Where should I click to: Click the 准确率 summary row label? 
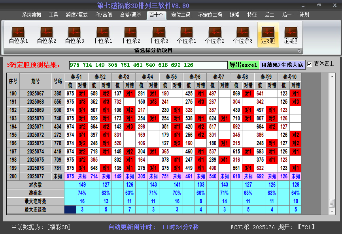35,193
